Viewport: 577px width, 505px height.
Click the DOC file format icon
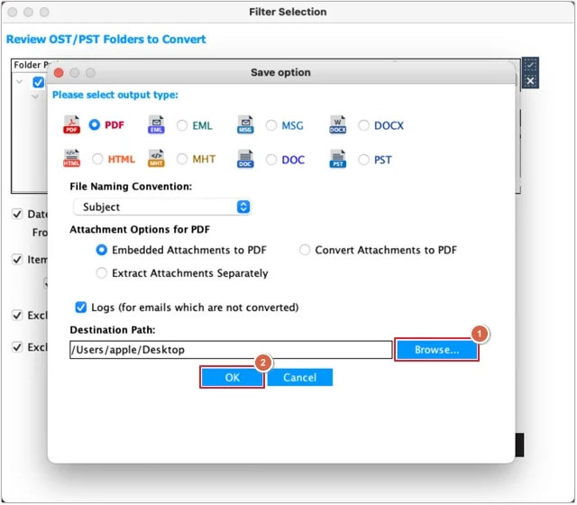coord(245,159)
